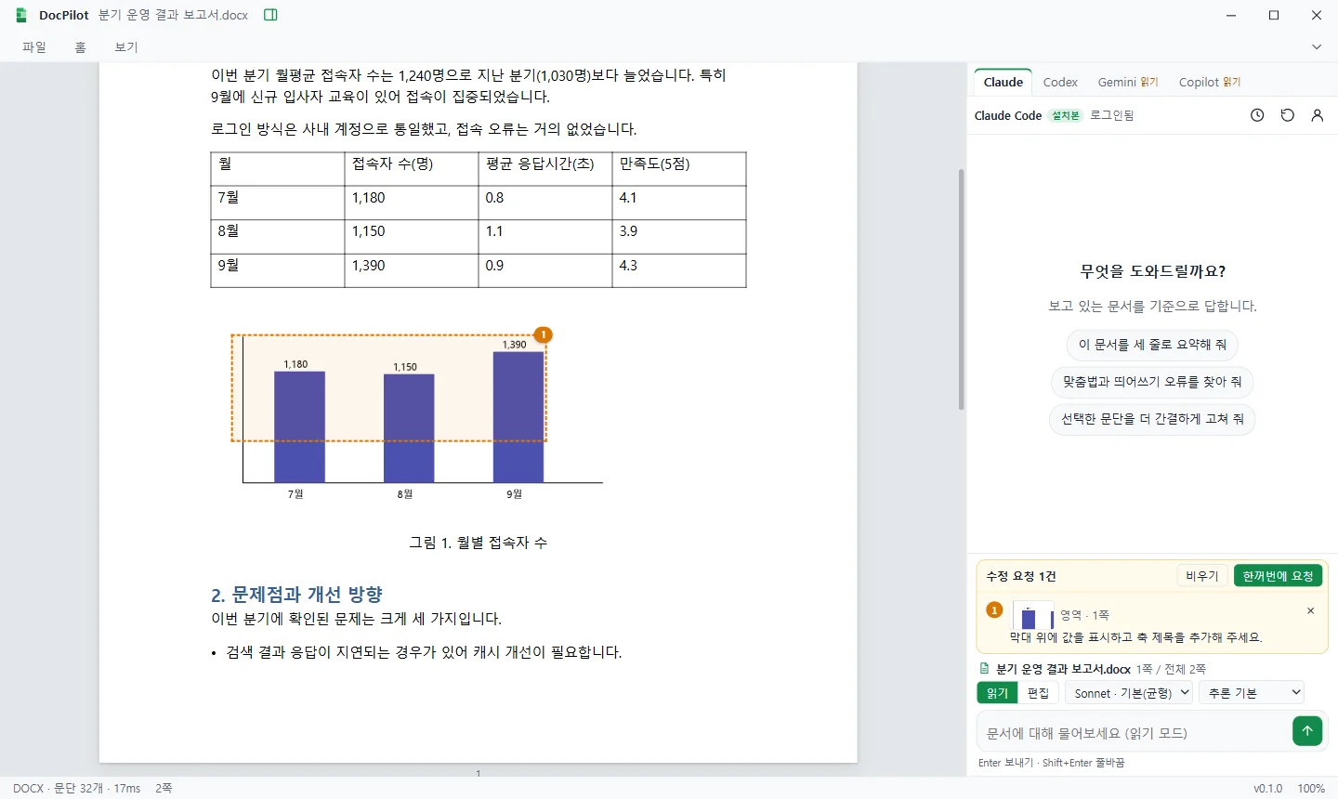This screenshot has height=799, width=1338.
Task: Switch to 편집 mode
Action: (x=1038, y=693)
